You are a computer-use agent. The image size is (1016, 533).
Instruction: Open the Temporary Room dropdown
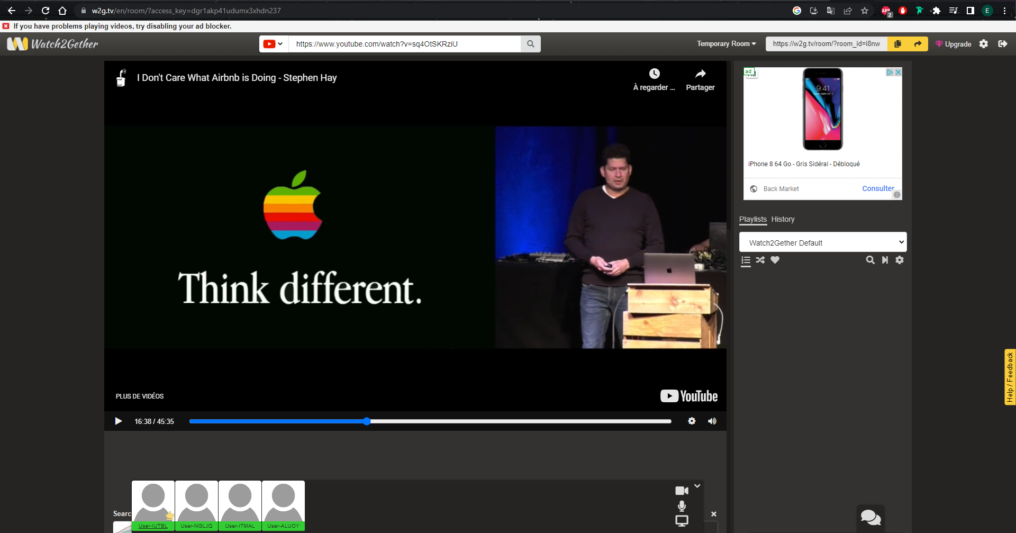[x=726, y=44]
